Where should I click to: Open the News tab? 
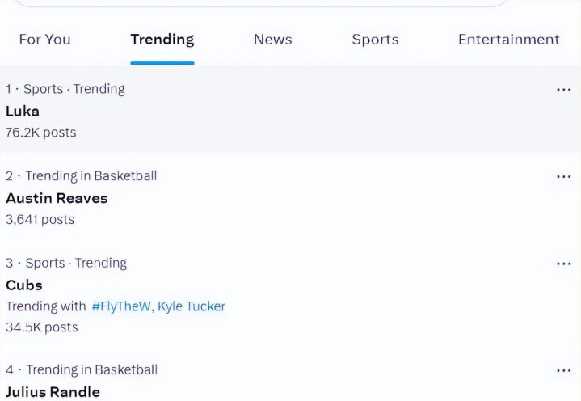coord(272,40)
